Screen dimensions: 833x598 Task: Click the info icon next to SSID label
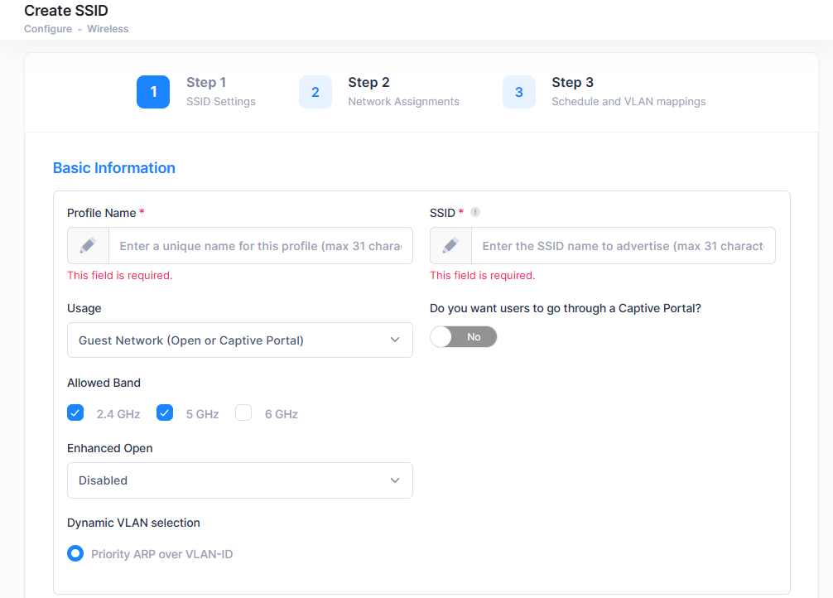click(475, 212)
